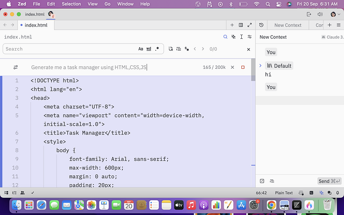Open inline assistant settings sliders icon
The image size is (344, 215).
15,67
